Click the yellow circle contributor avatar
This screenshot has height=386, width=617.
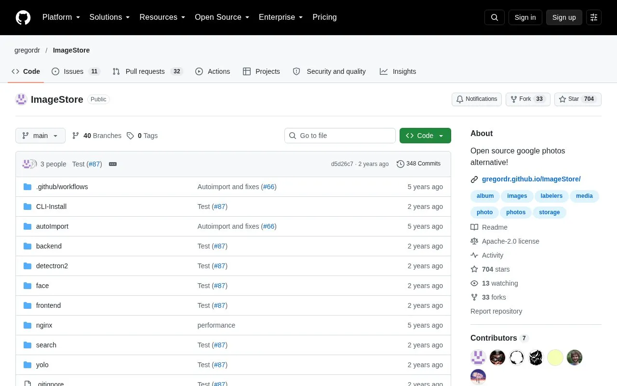[x=555, y=358]
